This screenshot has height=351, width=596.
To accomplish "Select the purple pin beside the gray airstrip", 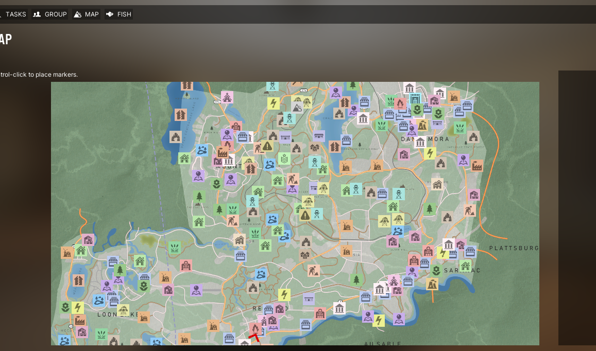I will (x=196, y=290).
